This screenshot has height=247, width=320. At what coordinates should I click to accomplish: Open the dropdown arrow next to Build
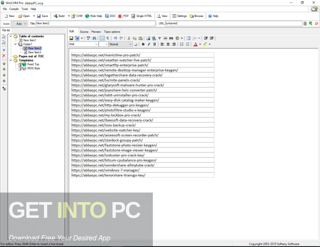pyautogui.click(x=69, y=16)
